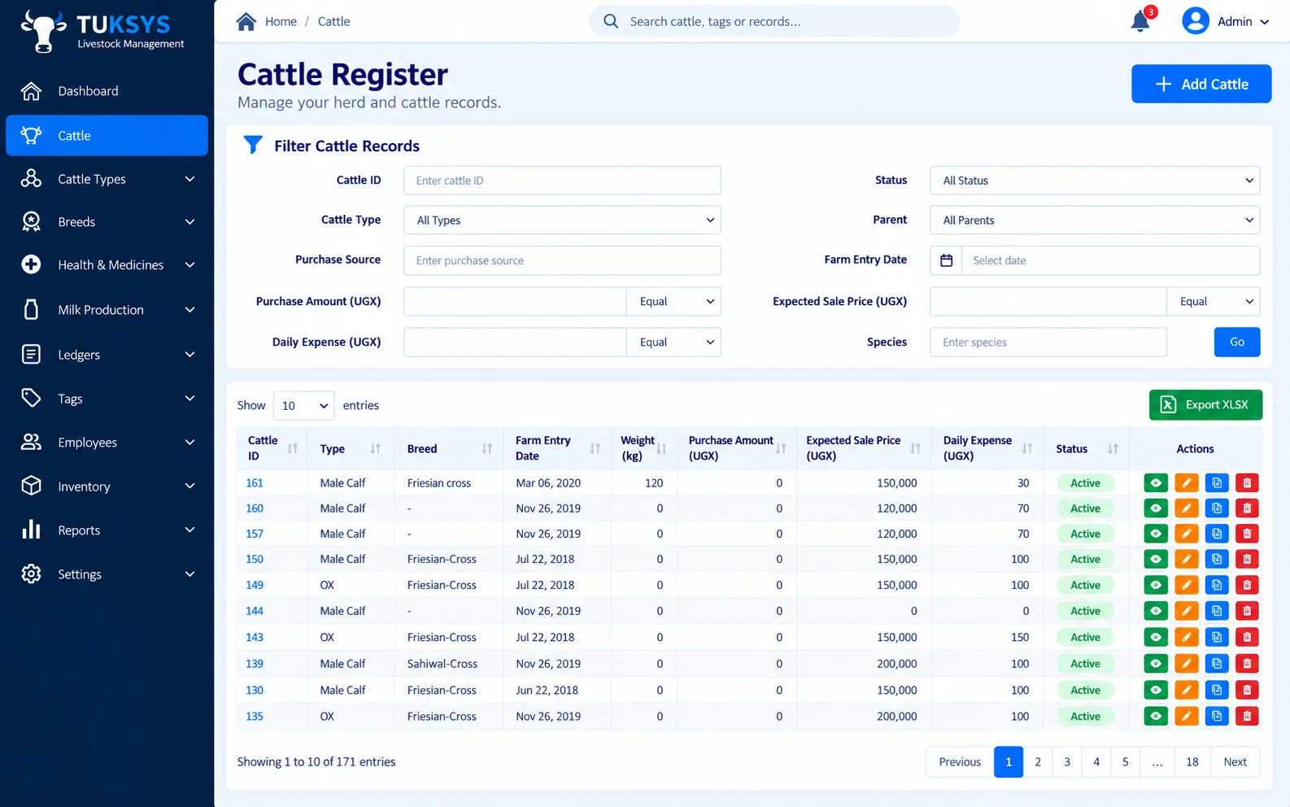Sort table by Cattle ID column arrows
Screen dimensions: 1290x807
(x=293, y=449)
